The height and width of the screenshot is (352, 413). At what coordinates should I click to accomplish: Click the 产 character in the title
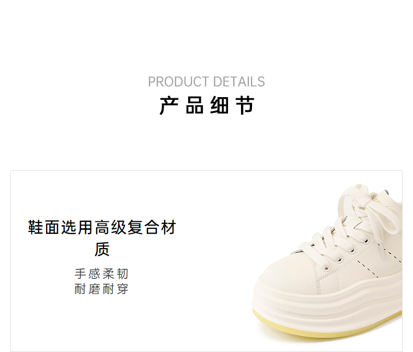tap(169, 105)
